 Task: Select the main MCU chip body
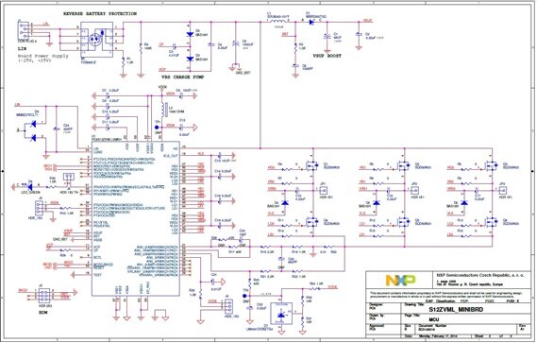(135, 218)
